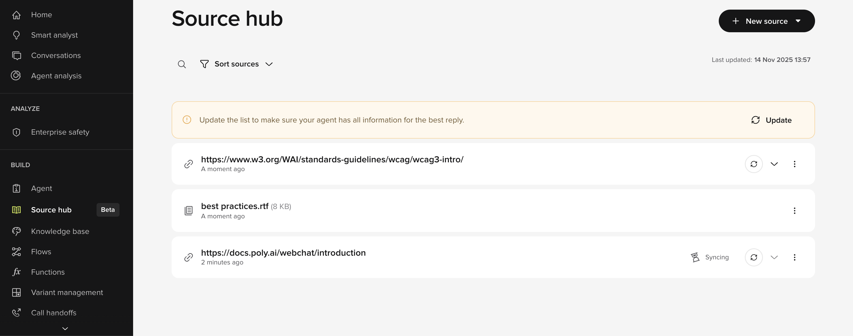Open the search icon near Sort sources
This screenshot has width=853, height=336.
[x=182, y=64]
